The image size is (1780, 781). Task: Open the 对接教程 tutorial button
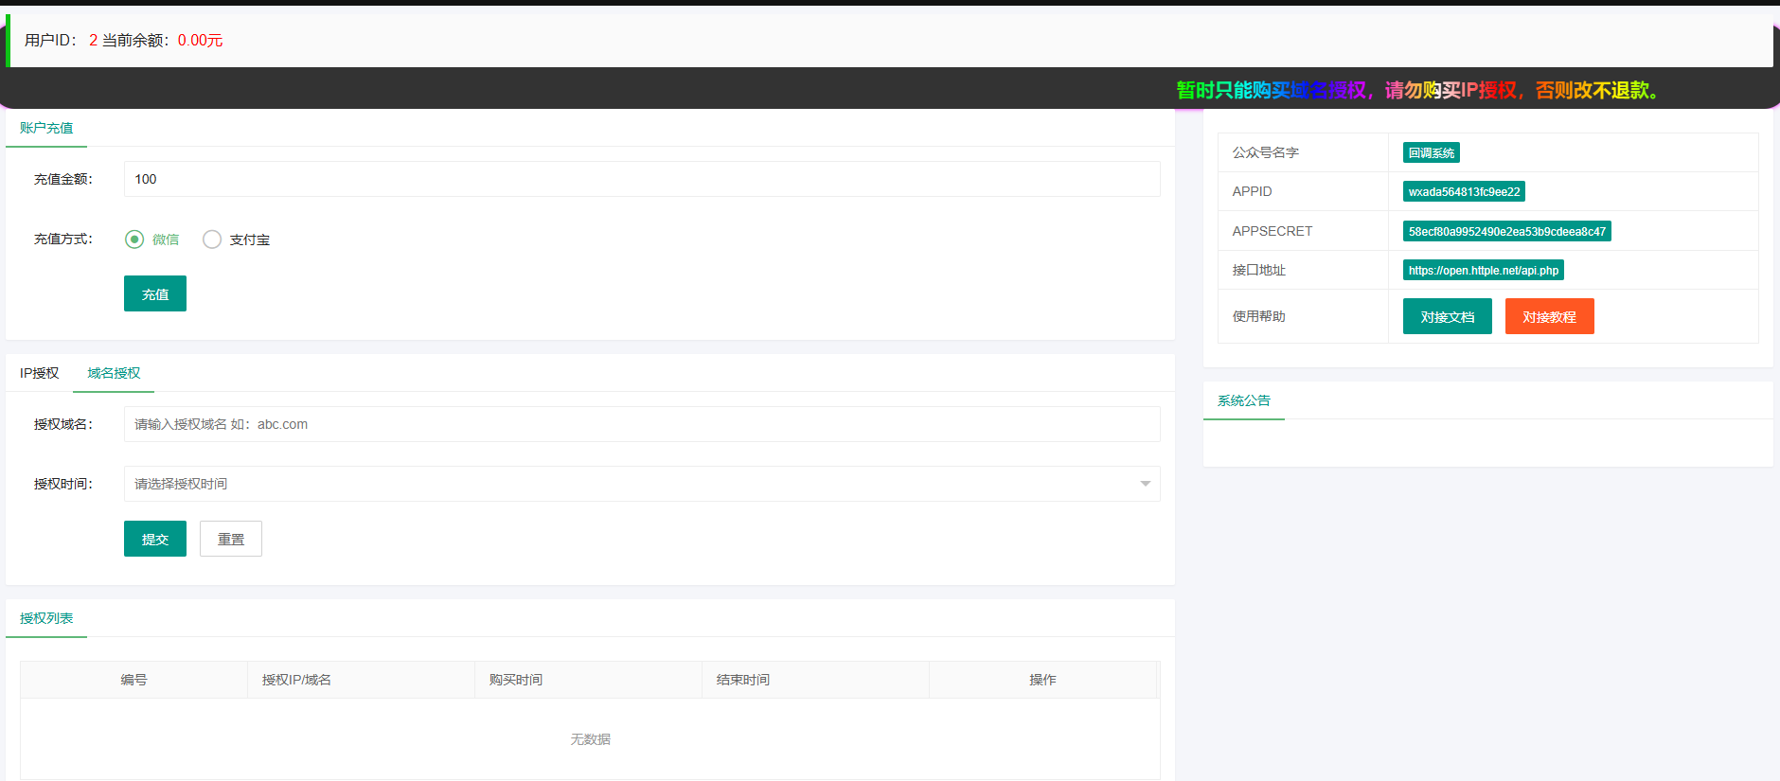click(1550, 316)
